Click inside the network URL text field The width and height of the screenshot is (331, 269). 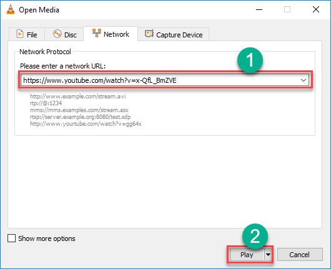(x=161, y=80)
